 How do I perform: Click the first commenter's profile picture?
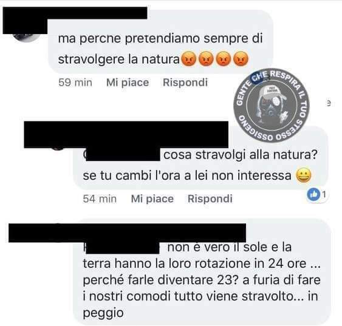click(26, 37)
